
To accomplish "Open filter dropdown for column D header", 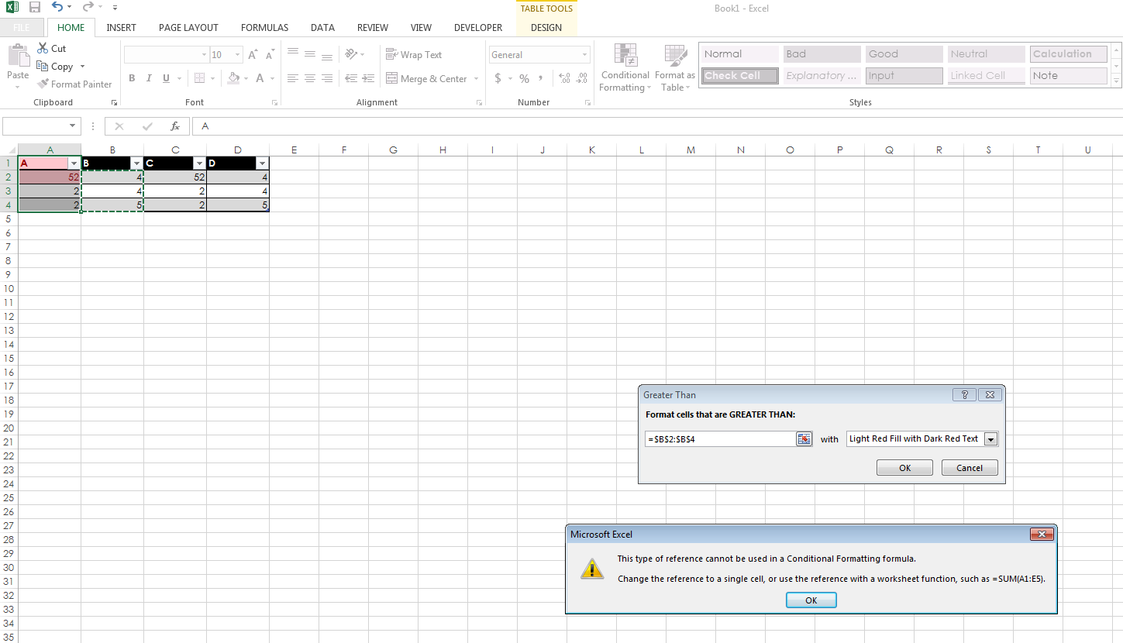I will [x=262, y=163].
